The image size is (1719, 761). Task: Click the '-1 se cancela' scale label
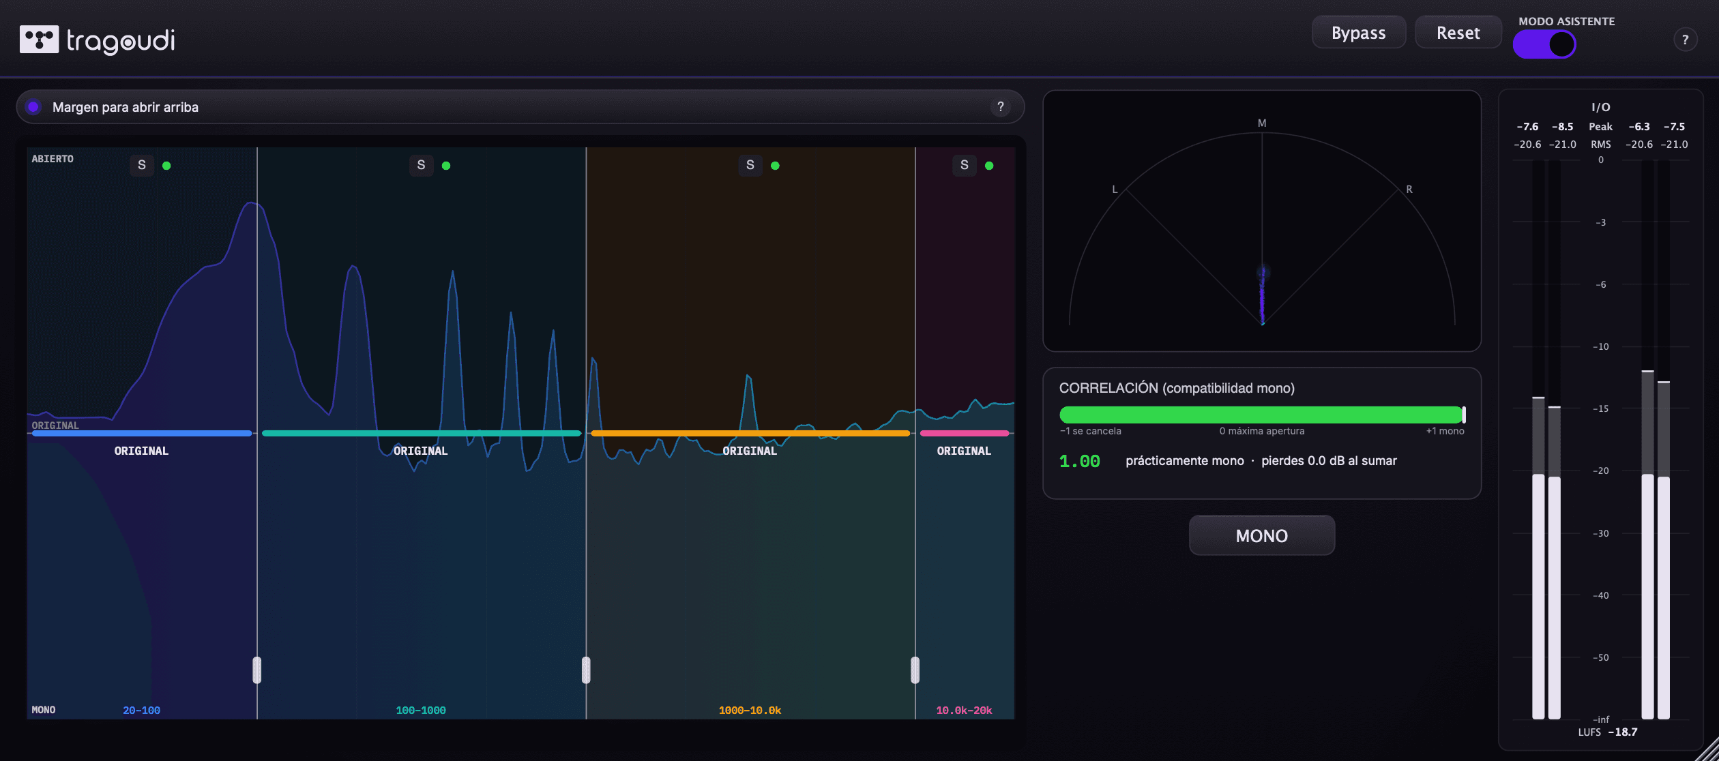[x=1090, y=431]
